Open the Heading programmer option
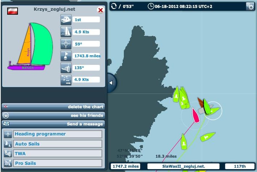This screenshot has height=172, width=257. click(53, 134)
